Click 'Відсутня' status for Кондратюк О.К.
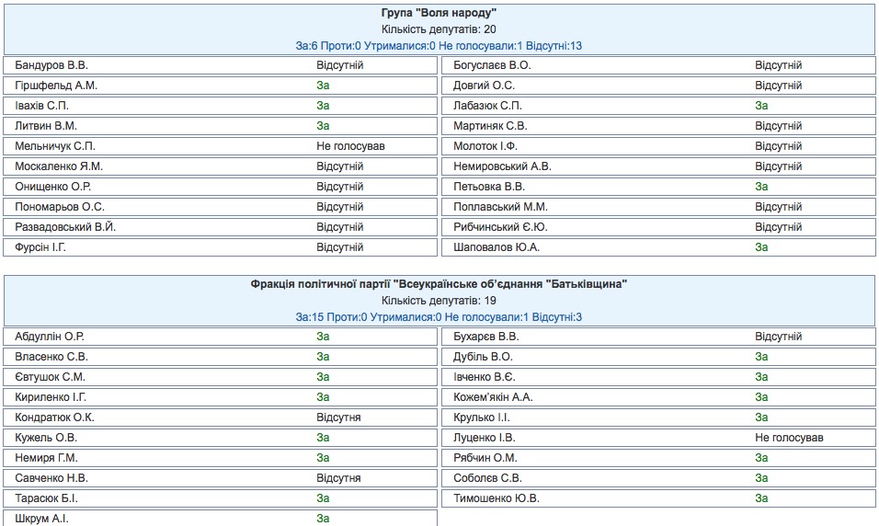Screen dimensions: 879x526 click(x=338, y=417)
